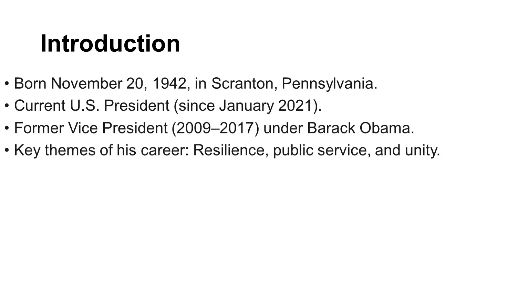Click the bullet marker before Current U.S. President

(7, 106)
